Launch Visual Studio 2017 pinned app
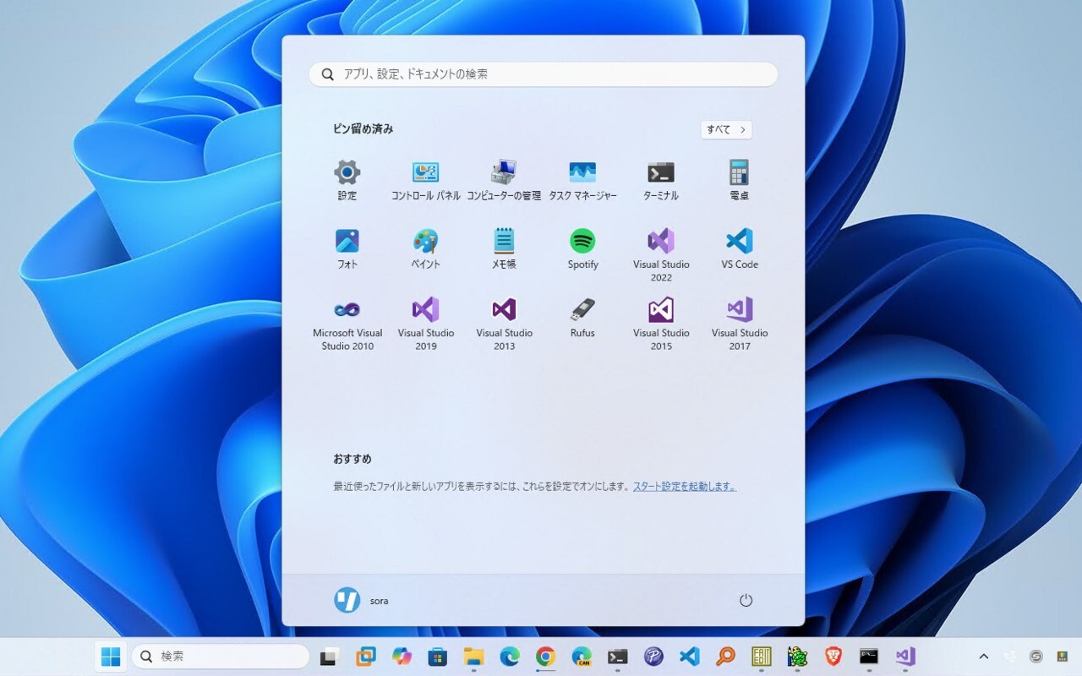The image size is (1082, 676). click(x=740, y=324)
